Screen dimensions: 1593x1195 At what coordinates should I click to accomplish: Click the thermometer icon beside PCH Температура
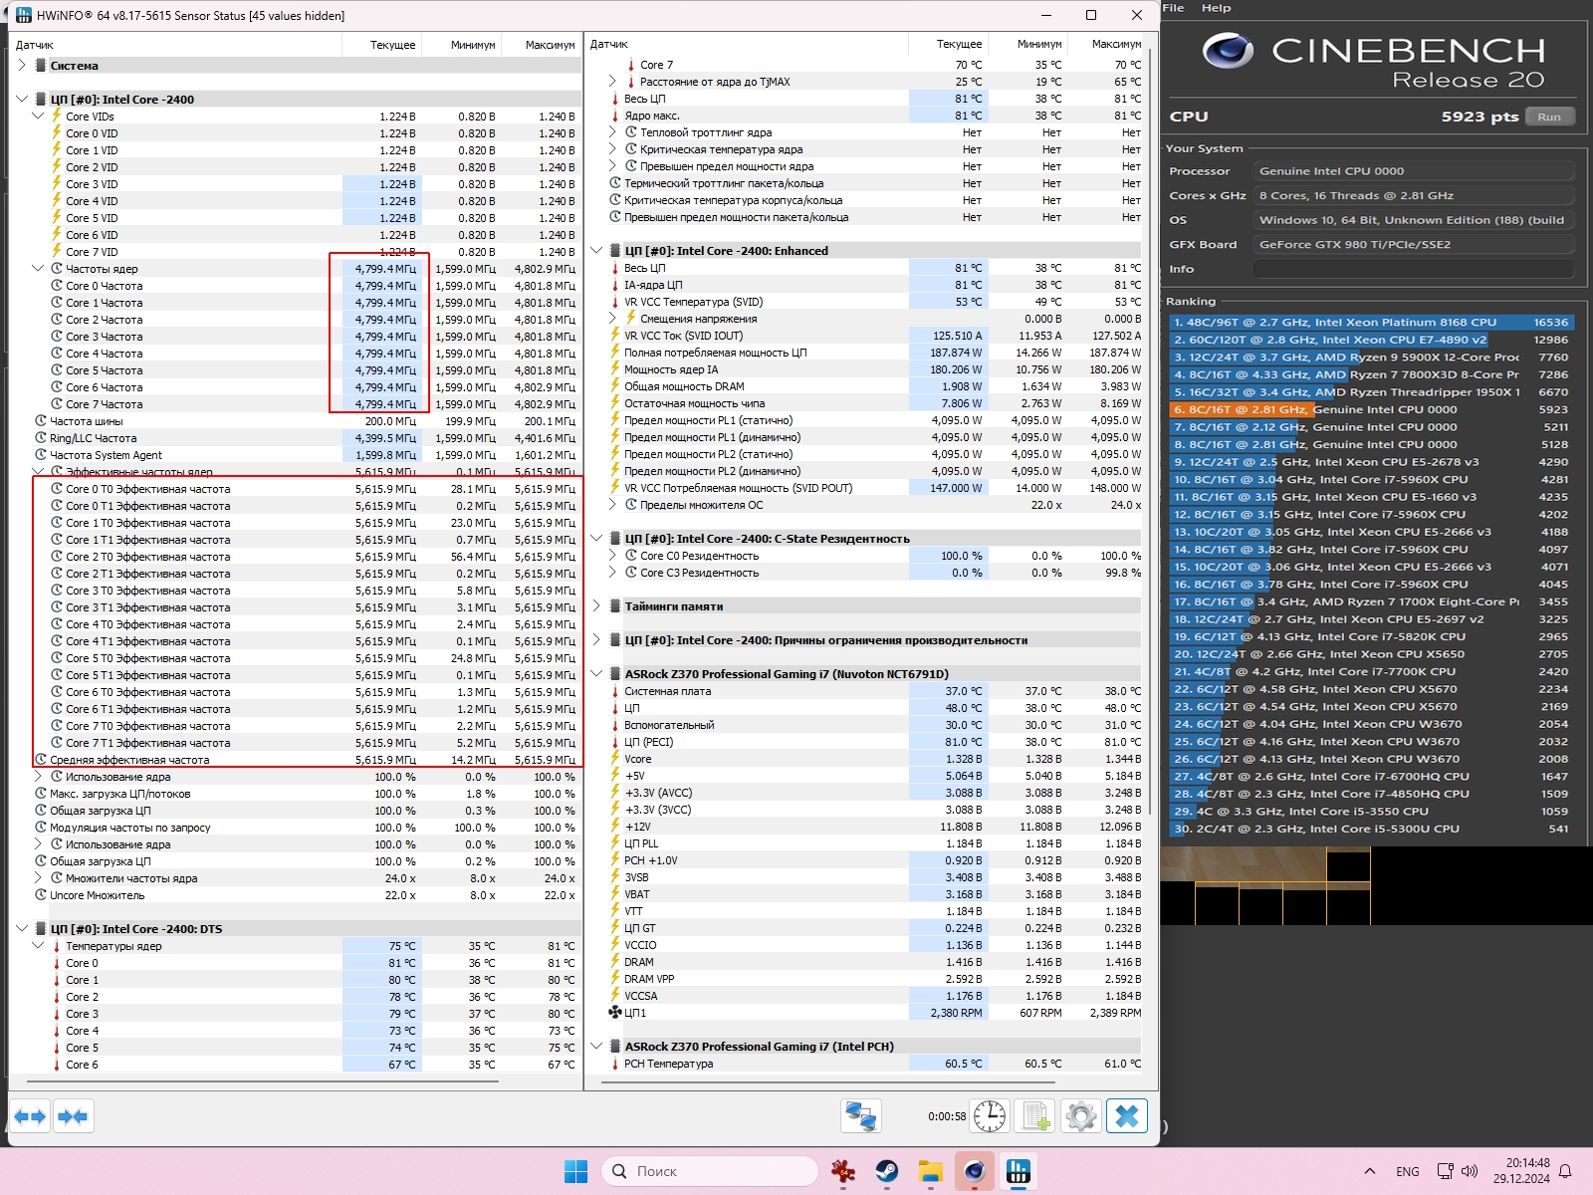coord(615,1064)
